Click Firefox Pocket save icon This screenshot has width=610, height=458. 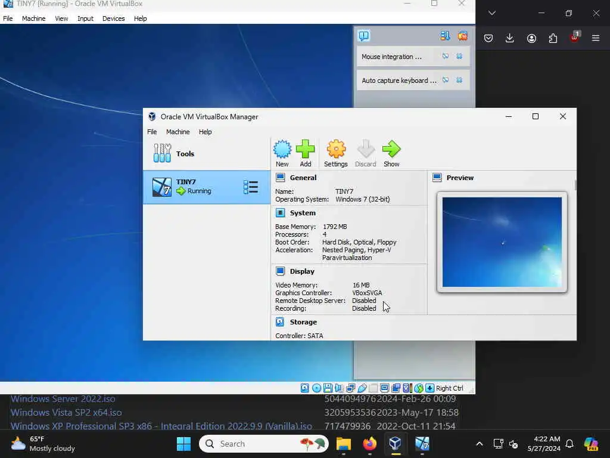488,38
